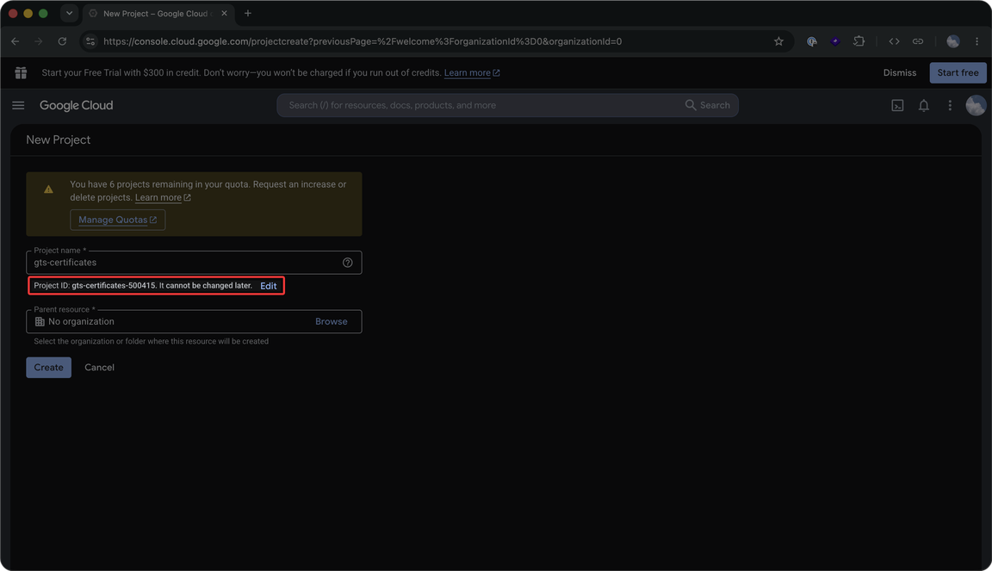This screenshot has width=992, height=571.
Task: Cancel new project creation
Action: [99, 367]
